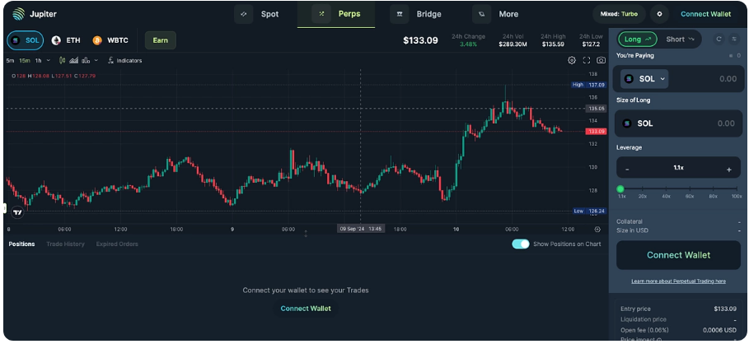Toggle Show Positions on Chart switch

521,244
